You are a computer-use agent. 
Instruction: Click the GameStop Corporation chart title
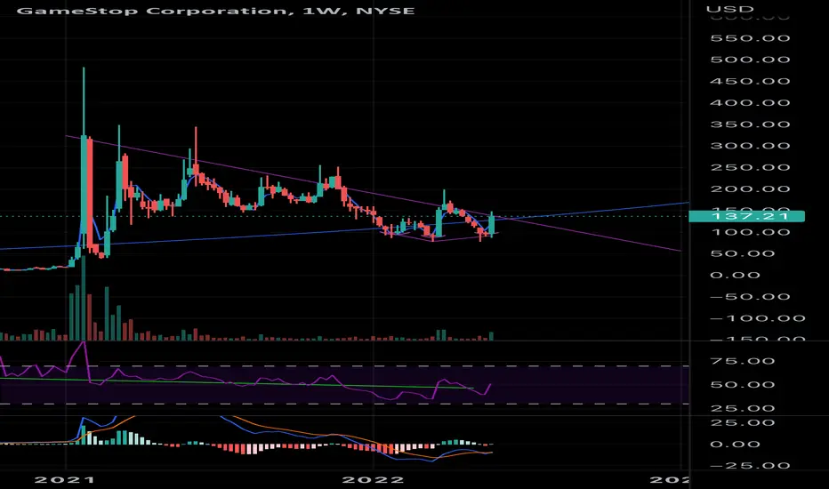[x=214, y=11]
